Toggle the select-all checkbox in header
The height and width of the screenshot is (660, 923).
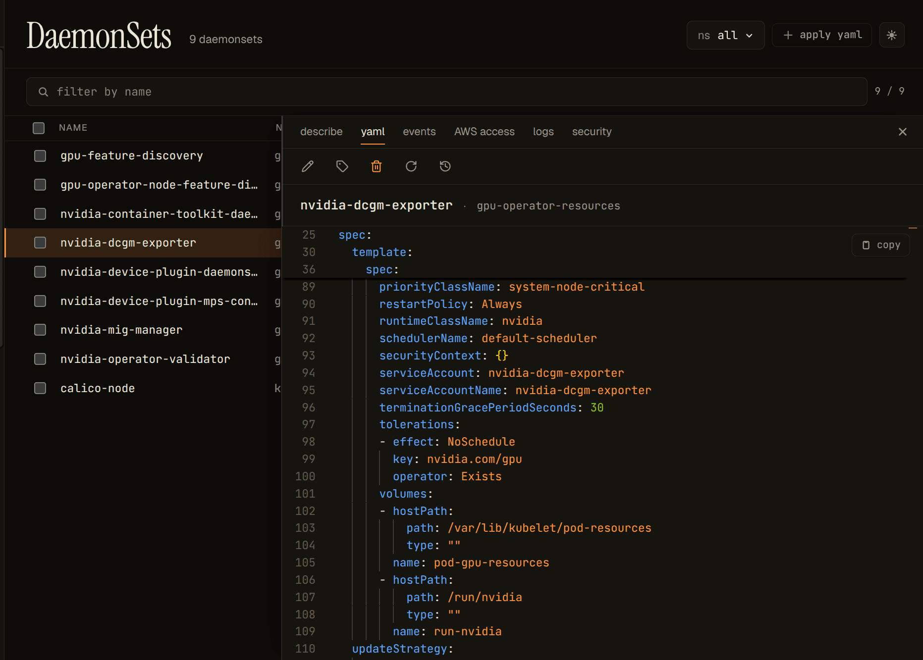pyautogui.click(x=39, y=128)
